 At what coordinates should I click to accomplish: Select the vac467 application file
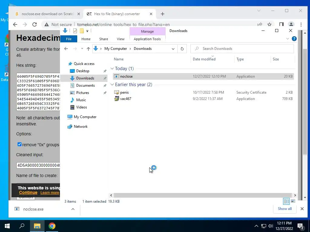click(203, 99)
